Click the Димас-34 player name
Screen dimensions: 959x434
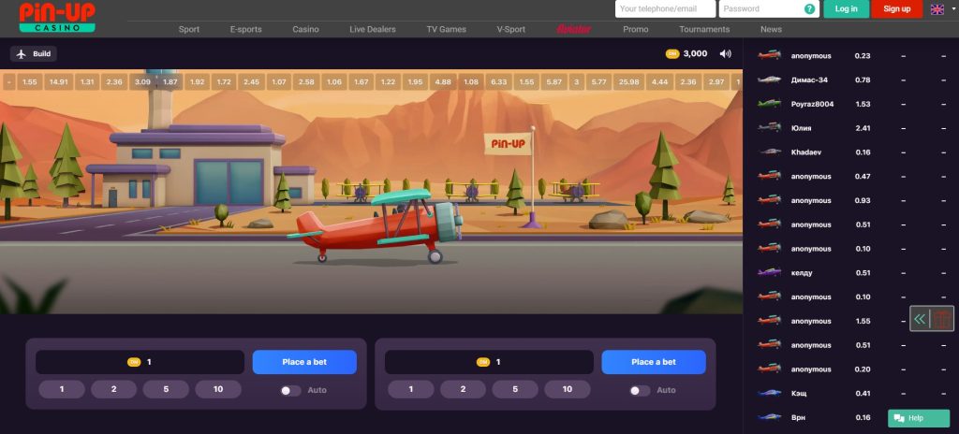tap(809, 80)
